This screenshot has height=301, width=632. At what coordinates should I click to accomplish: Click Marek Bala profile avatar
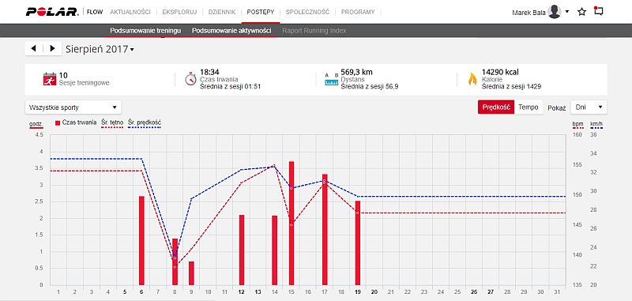pos(555,12)
